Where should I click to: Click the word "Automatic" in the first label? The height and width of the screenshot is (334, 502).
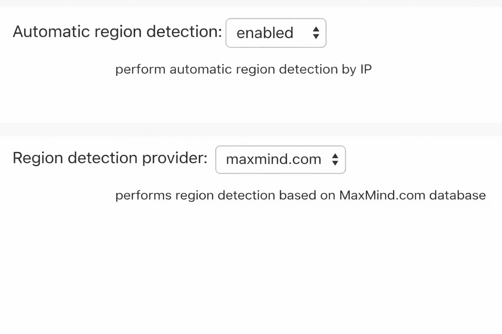click(51, 32)
